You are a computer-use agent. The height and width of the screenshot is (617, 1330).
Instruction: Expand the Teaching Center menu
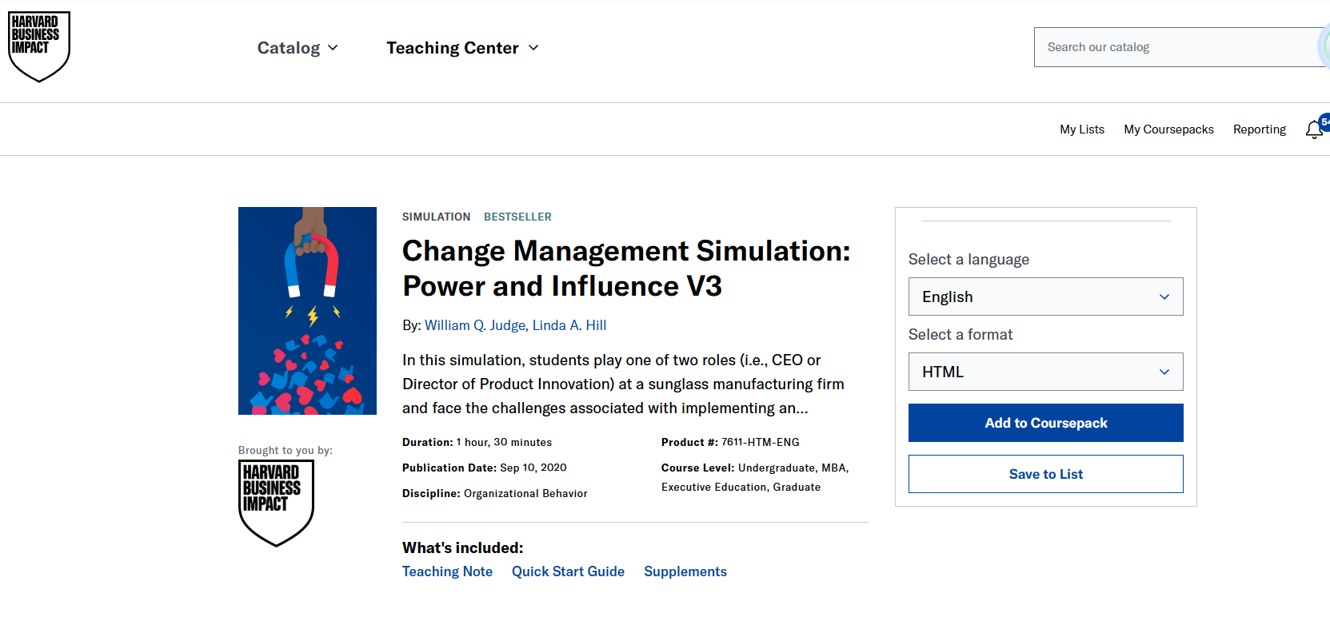pyautogui.click(x=462, y=48)
